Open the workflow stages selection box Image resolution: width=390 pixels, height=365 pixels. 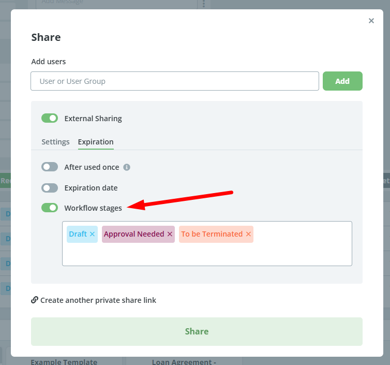point(207,254)
